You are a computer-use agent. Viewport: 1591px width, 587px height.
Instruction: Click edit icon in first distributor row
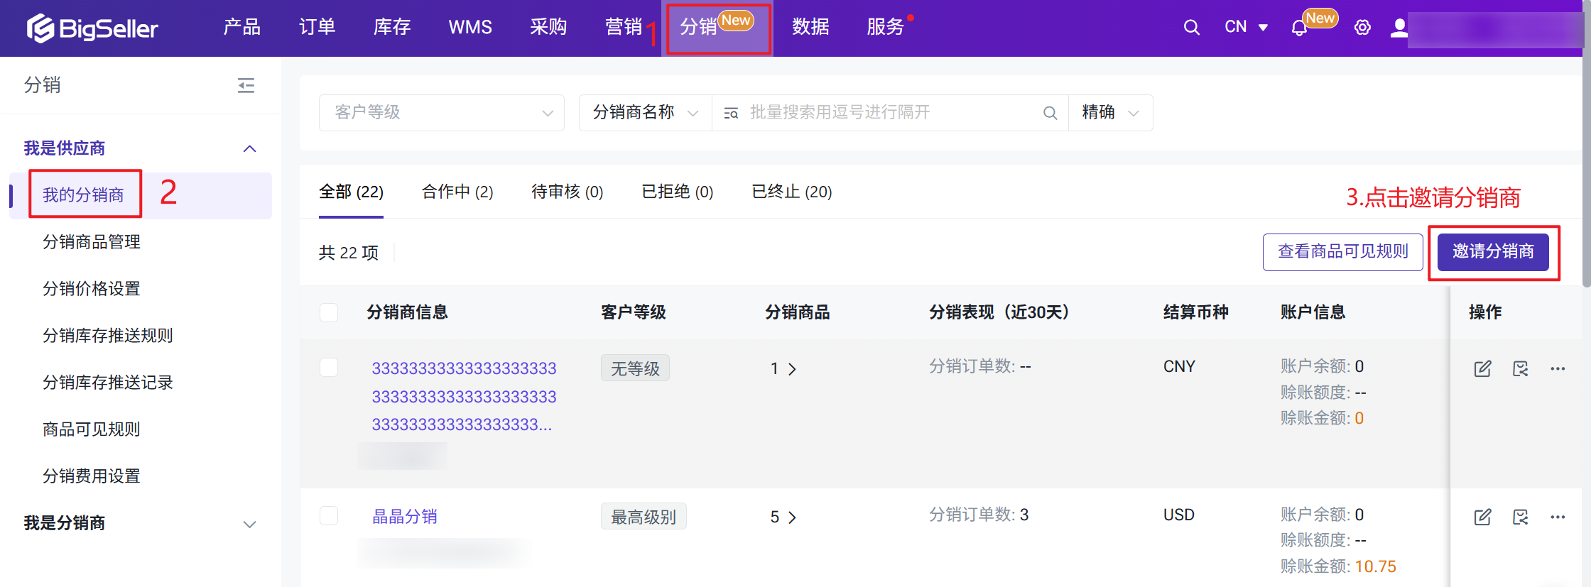tap(1482, 368)
